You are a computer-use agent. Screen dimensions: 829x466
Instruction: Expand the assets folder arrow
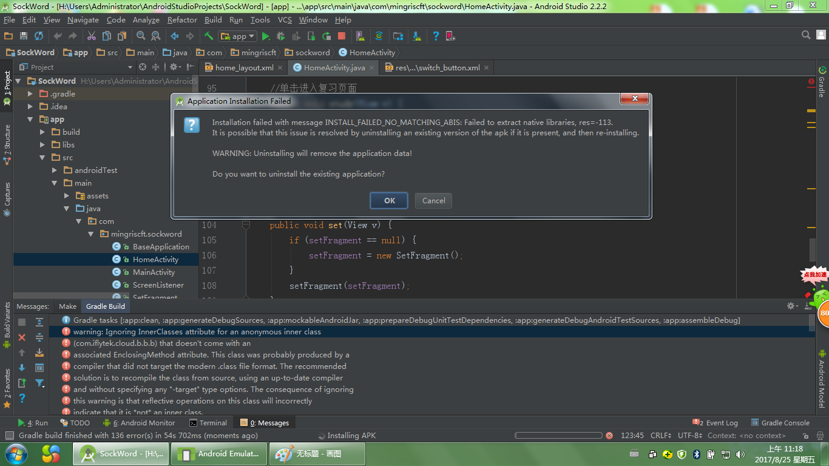(x=67, y=196)
